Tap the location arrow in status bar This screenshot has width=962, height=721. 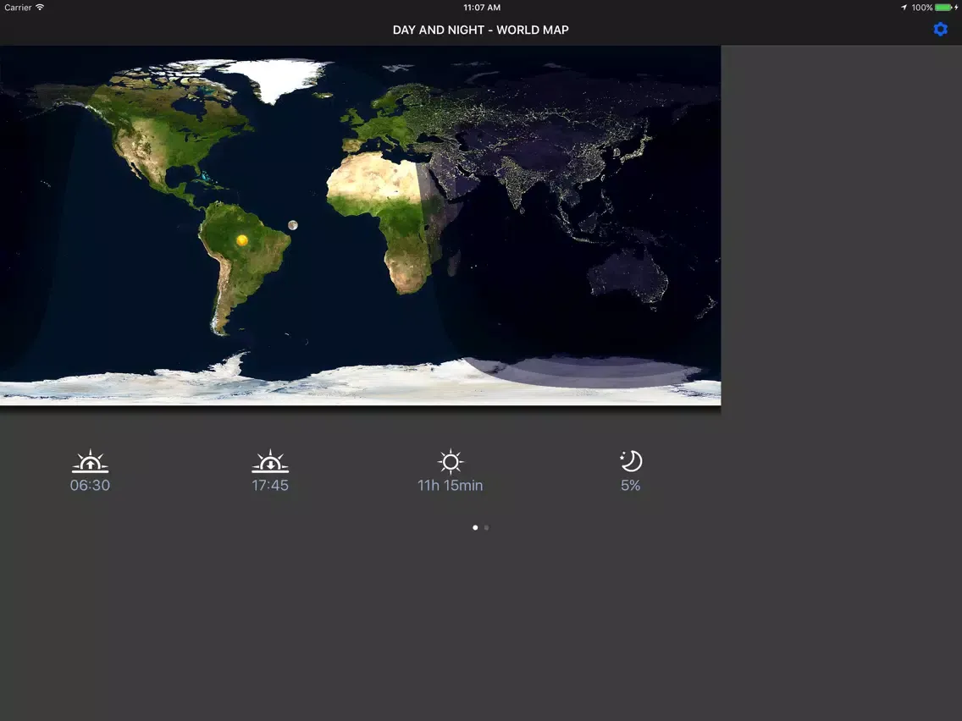coord(904,8)
